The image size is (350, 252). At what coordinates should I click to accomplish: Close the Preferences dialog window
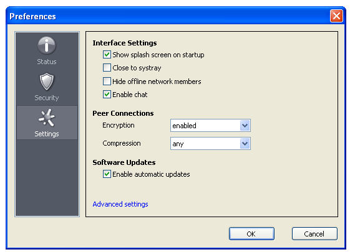(336, 16)
